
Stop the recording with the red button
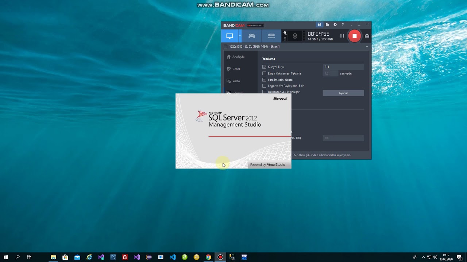354,36
